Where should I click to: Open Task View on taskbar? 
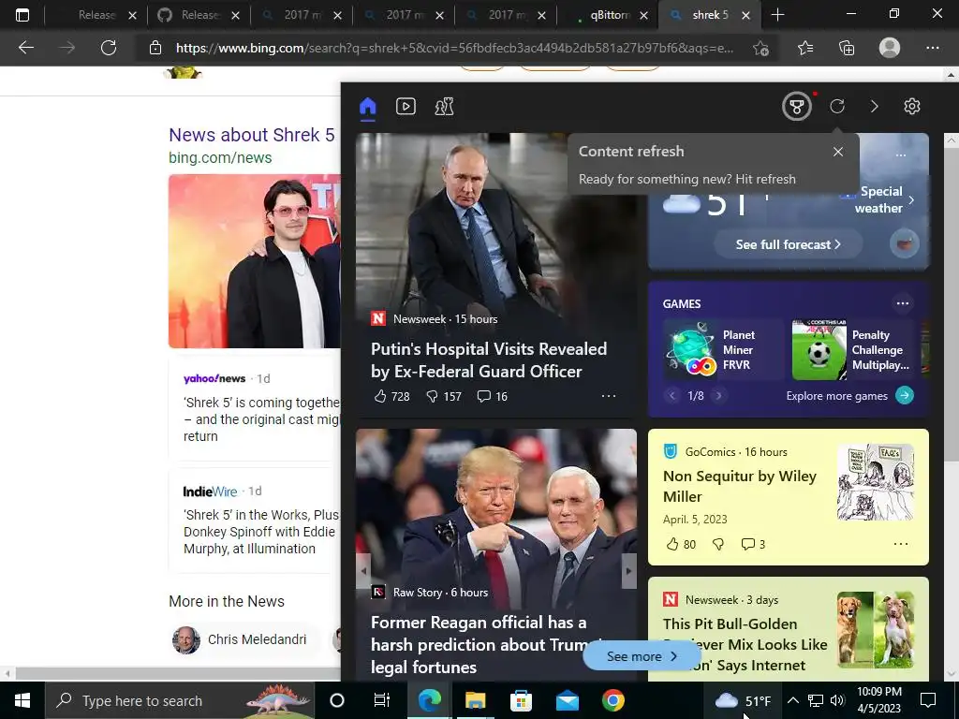382,700
